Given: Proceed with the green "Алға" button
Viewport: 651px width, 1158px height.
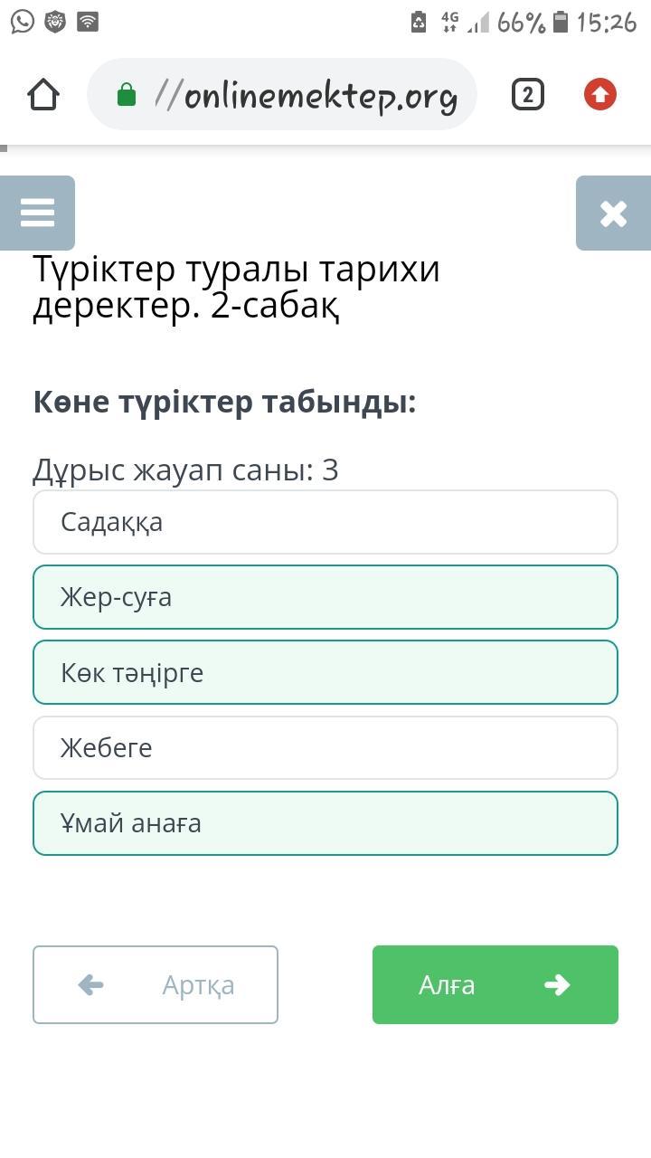Looking at the screenshot, I should pyautogui.click(x=495, y=984).
